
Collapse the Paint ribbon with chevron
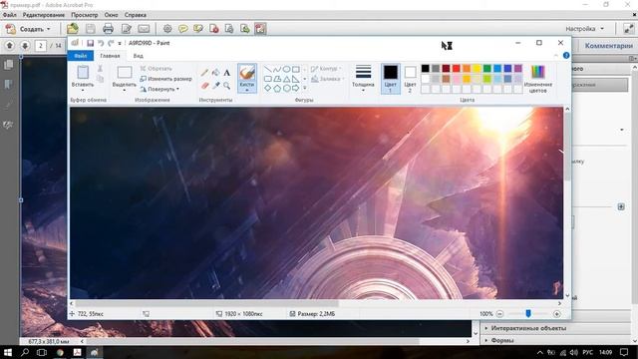[x=556, y=56]
